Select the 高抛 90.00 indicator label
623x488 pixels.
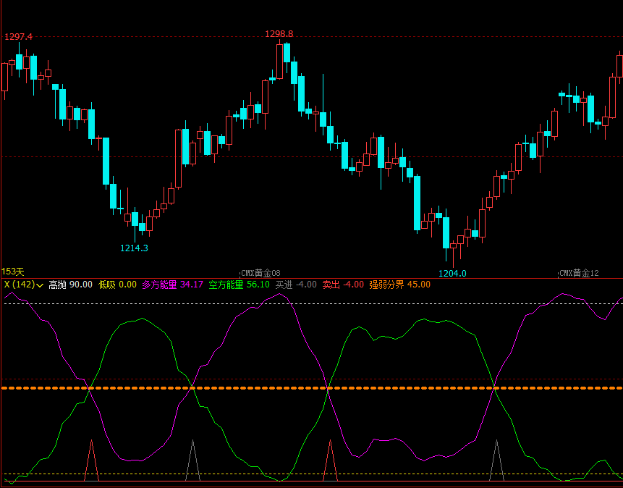[70, 285]
